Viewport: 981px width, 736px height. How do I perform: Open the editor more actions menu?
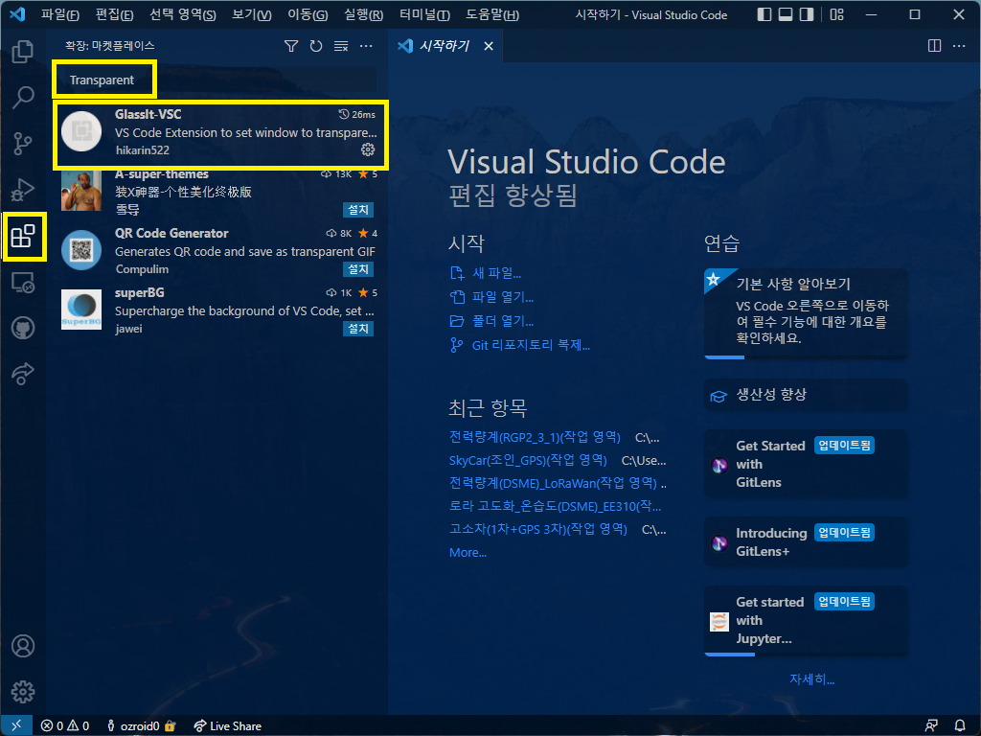point(958,46)
